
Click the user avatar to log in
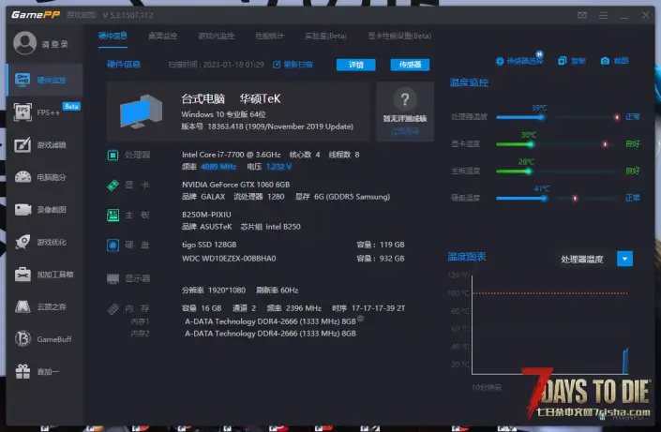click(x=25, y=43)
